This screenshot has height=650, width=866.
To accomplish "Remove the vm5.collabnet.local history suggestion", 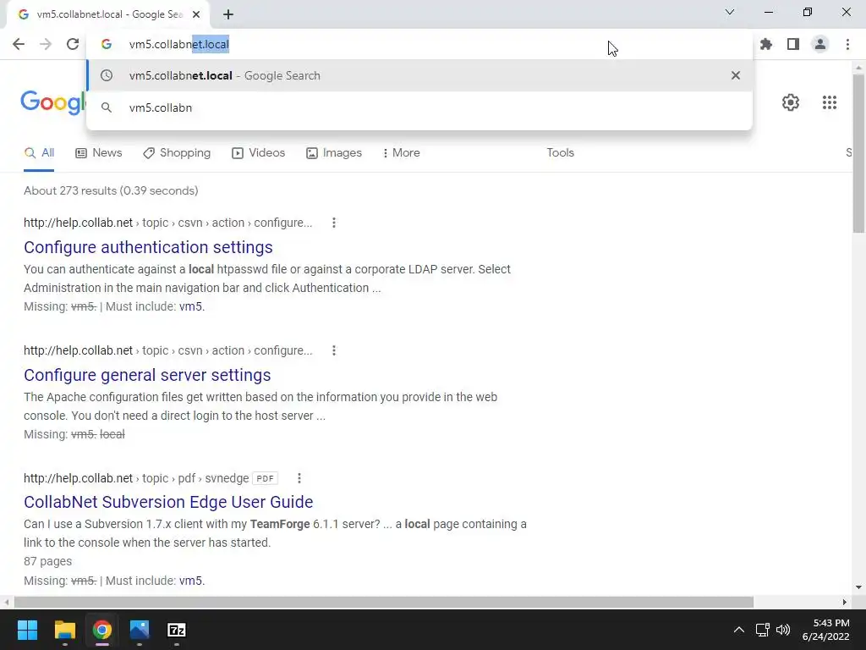I will (735, 75).
